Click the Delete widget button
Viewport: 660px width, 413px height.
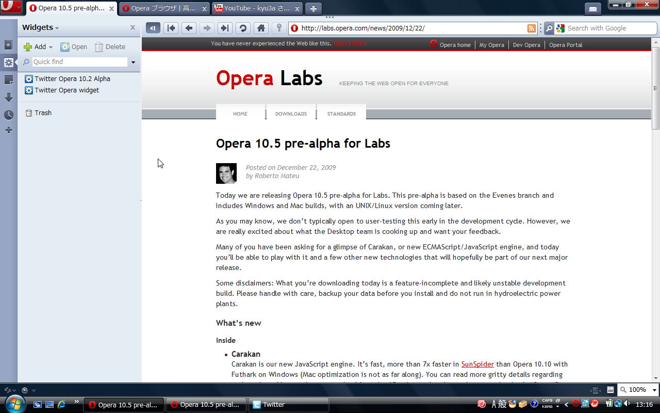point(110,47)
